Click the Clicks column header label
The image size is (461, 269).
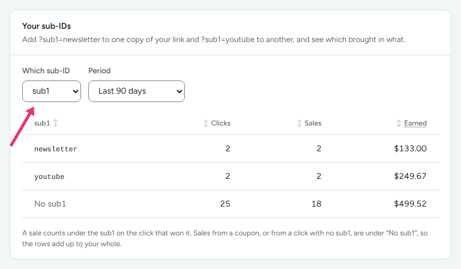point(221,123)
